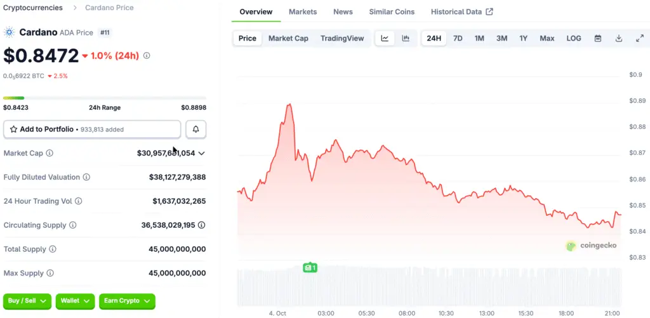650x318 pixels.
Task: Click the price alert bell icon
Action: (196, 129)
